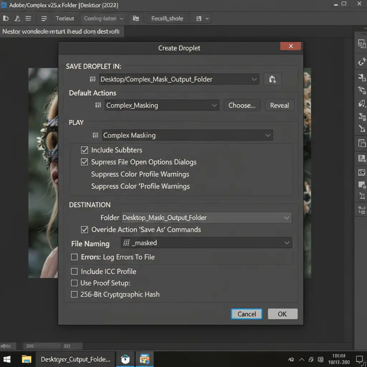Enable Log Errors To File checkbox
Viewport: 367px width, 367px height.
[x=74, y=257]
